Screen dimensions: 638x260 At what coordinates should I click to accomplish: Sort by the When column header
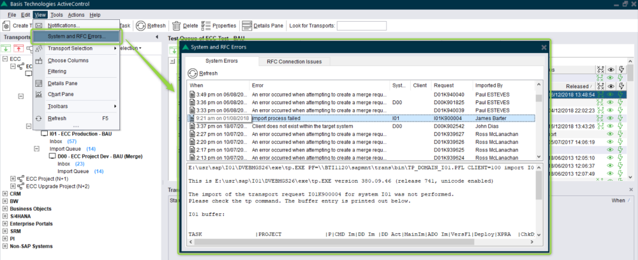(218, 86)
